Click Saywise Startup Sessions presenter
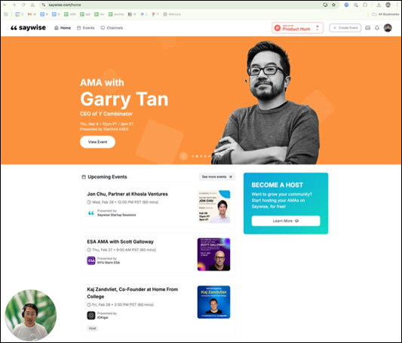This screenshot has width=402, height=343. (x=117, y=215)
